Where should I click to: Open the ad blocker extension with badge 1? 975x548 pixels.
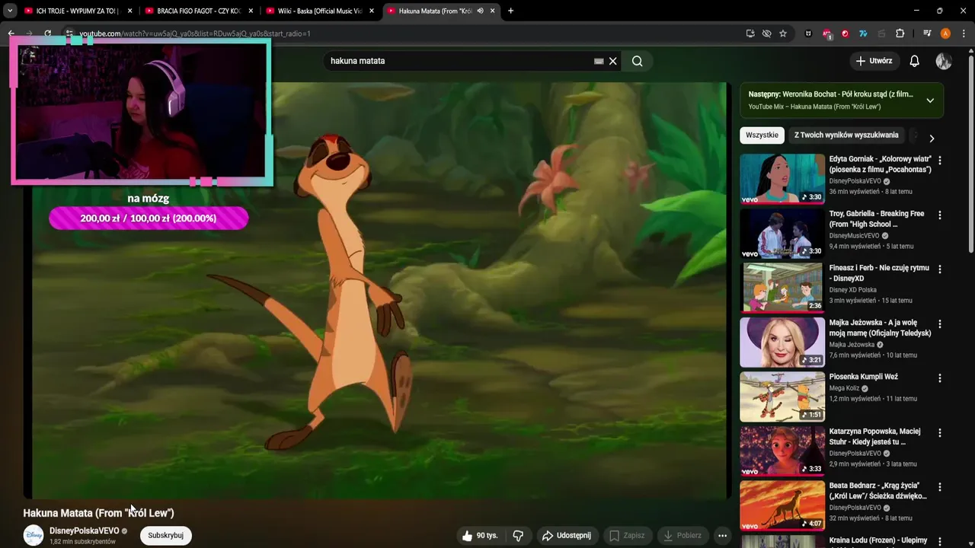[827, 33]
